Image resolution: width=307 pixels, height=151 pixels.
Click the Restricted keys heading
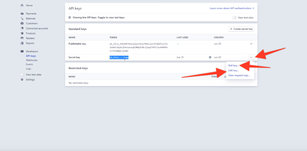[78, 68]
